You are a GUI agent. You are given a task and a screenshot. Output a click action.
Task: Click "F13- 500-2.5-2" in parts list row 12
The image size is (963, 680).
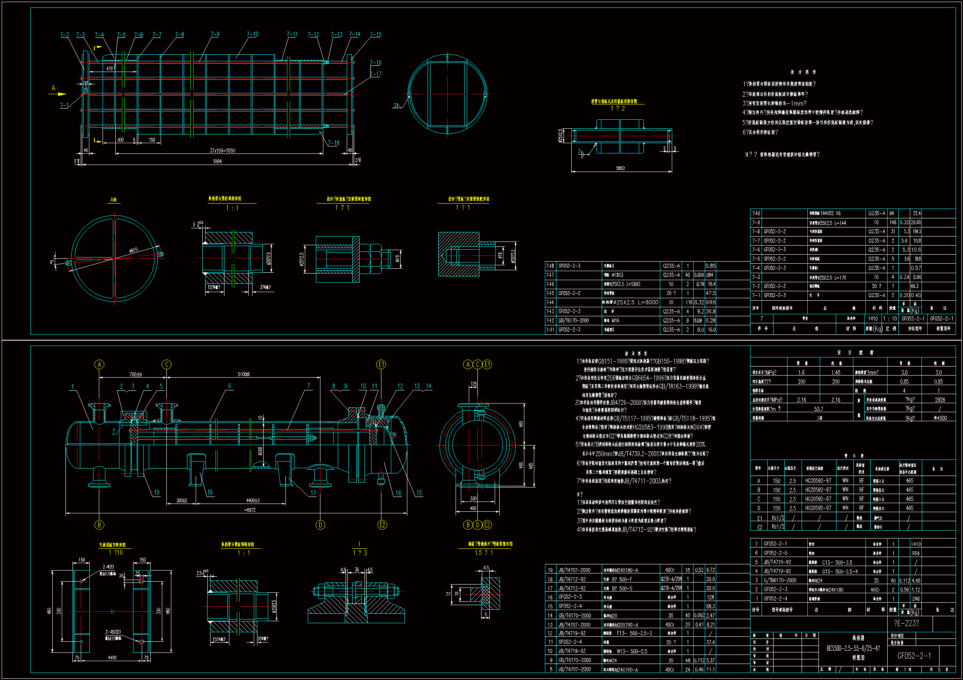[634, 634]
